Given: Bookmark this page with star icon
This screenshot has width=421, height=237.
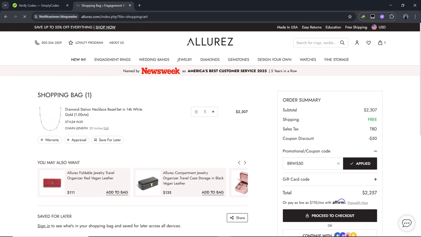Looking at the screenshot, I should [350, 17].
